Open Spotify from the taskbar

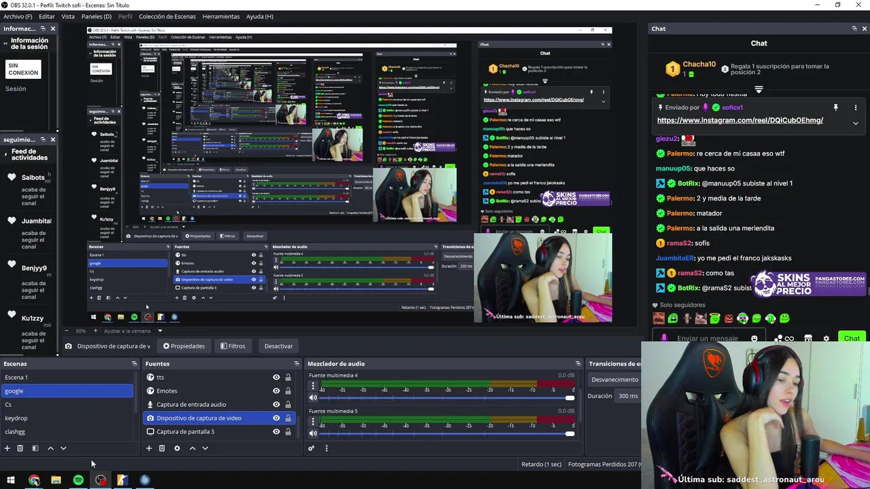(78, 480)
